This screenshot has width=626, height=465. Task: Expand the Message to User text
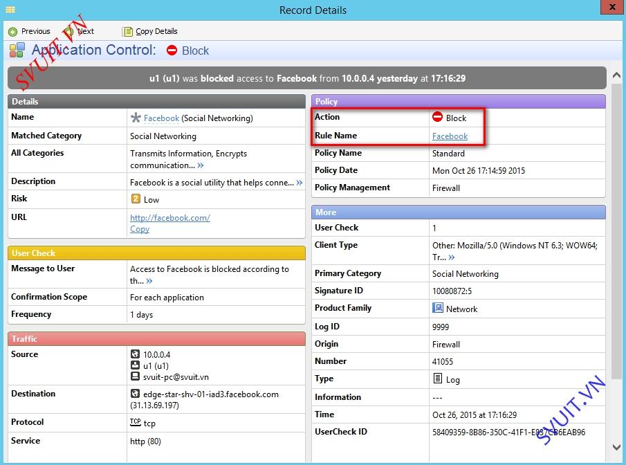point(149,281)
